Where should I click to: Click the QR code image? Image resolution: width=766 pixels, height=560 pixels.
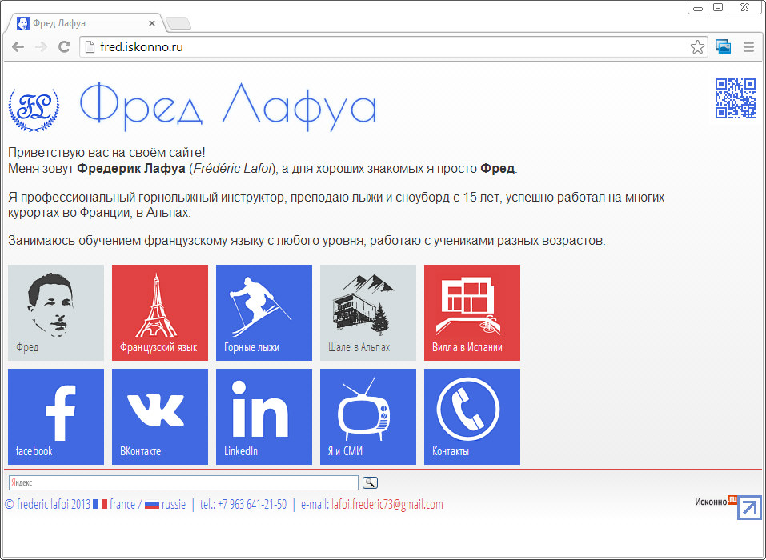point(736,98)
